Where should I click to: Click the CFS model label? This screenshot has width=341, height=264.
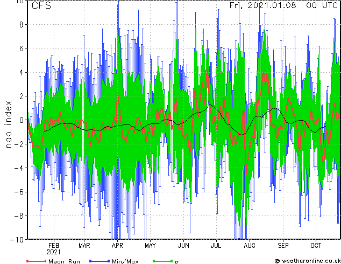coord(41,5)
